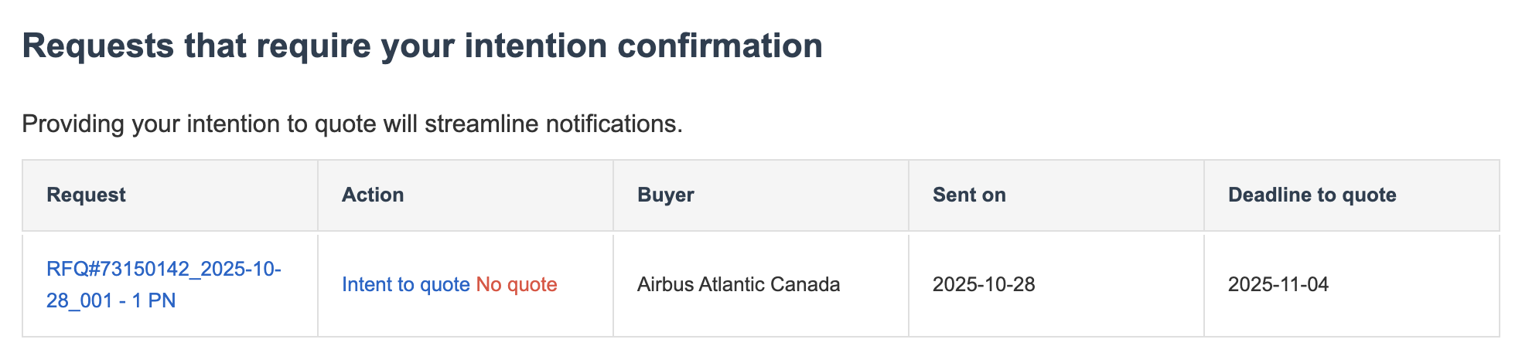Select the "Sent on" column header

(x=969, y=195)
